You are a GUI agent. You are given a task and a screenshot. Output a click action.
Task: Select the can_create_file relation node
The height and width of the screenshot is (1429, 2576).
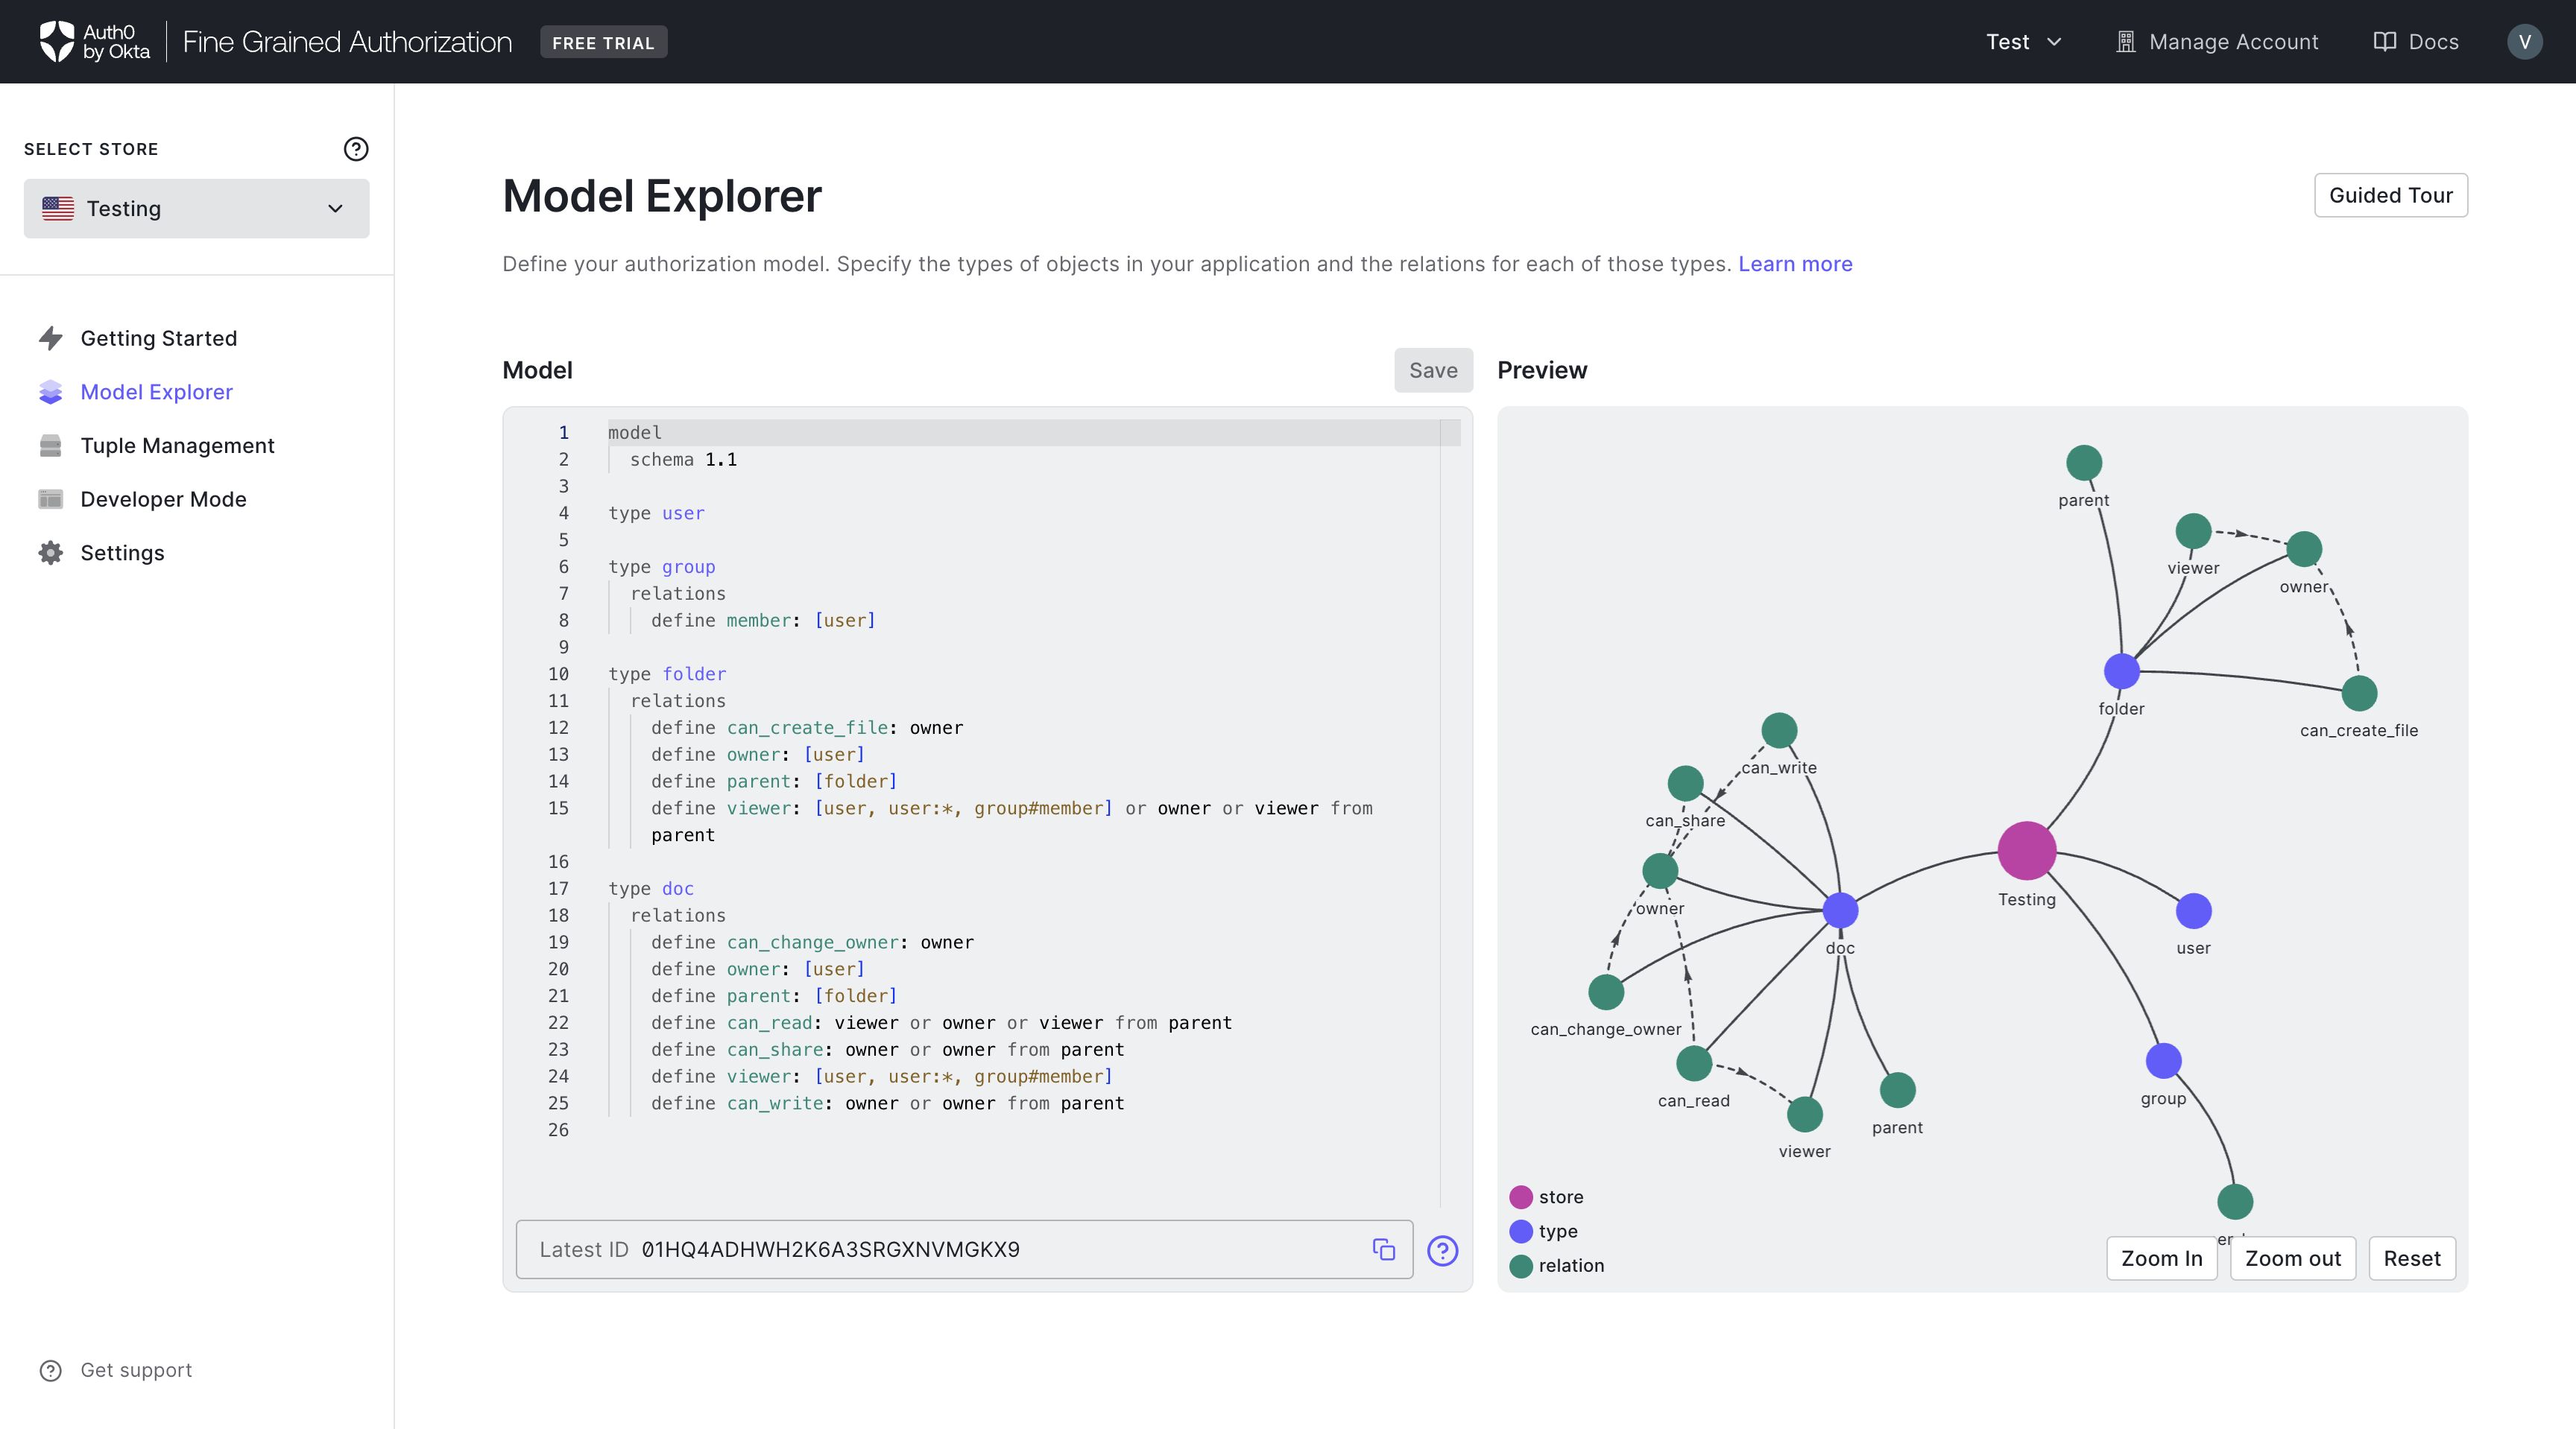(2359, 692)
